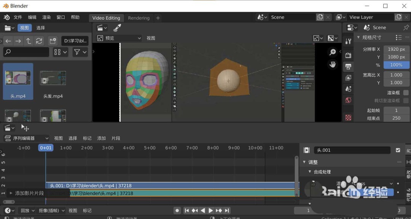
Task: Open the 序列编辑器 editor type dropdown
Action: point(26,138)
